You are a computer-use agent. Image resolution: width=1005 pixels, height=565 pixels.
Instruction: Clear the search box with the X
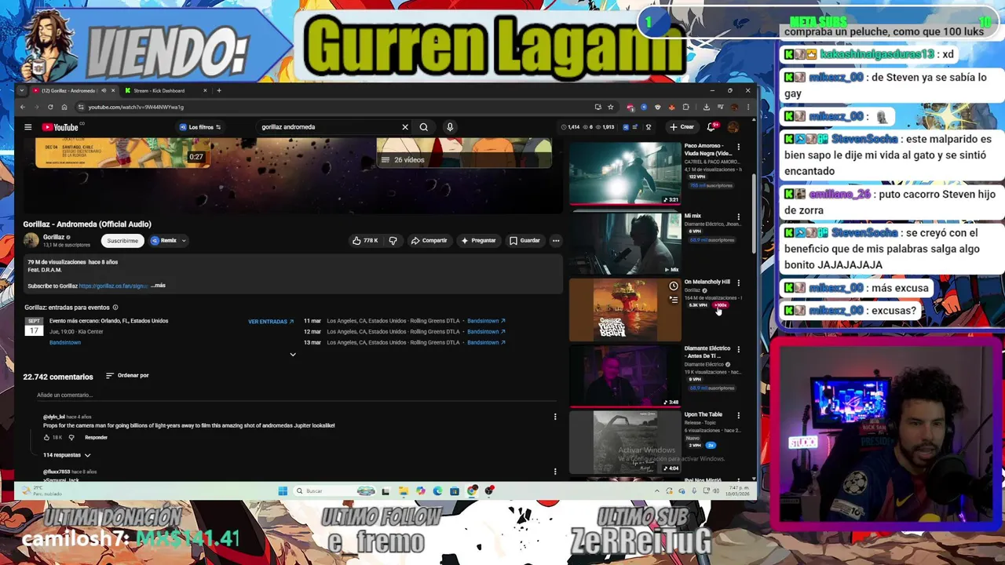pos(405,127)
